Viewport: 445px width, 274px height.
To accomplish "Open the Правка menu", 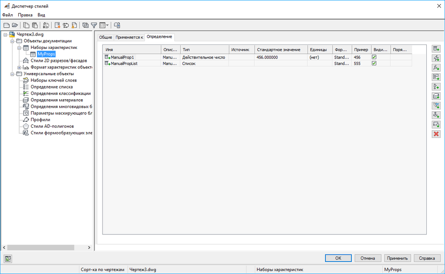I will tap(25, 15).
